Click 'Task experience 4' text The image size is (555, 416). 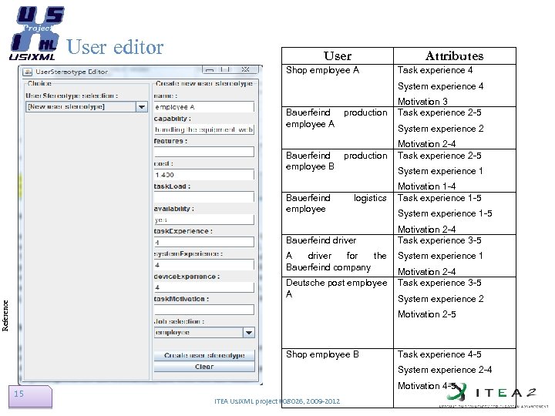[x=435, y=70]
